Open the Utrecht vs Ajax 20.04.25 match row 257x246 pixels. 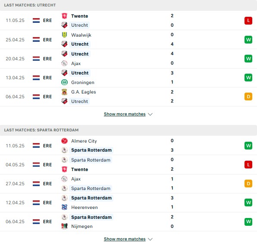pyautogui.click(x=128, y=59)
